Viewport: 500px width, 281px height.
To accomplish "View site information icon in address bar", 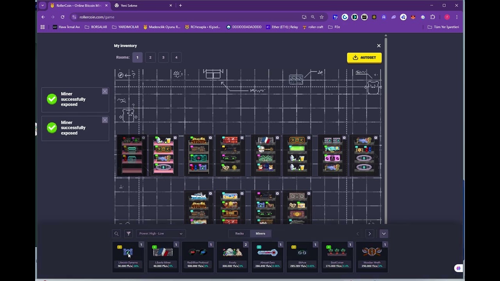I will [x=74, y=17].
